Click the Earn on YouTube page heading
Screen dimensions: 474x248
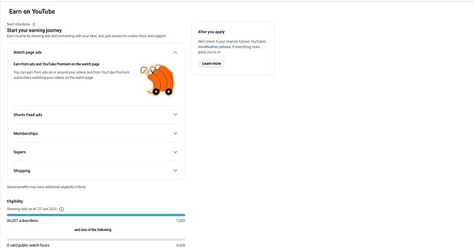coord(32,12)
